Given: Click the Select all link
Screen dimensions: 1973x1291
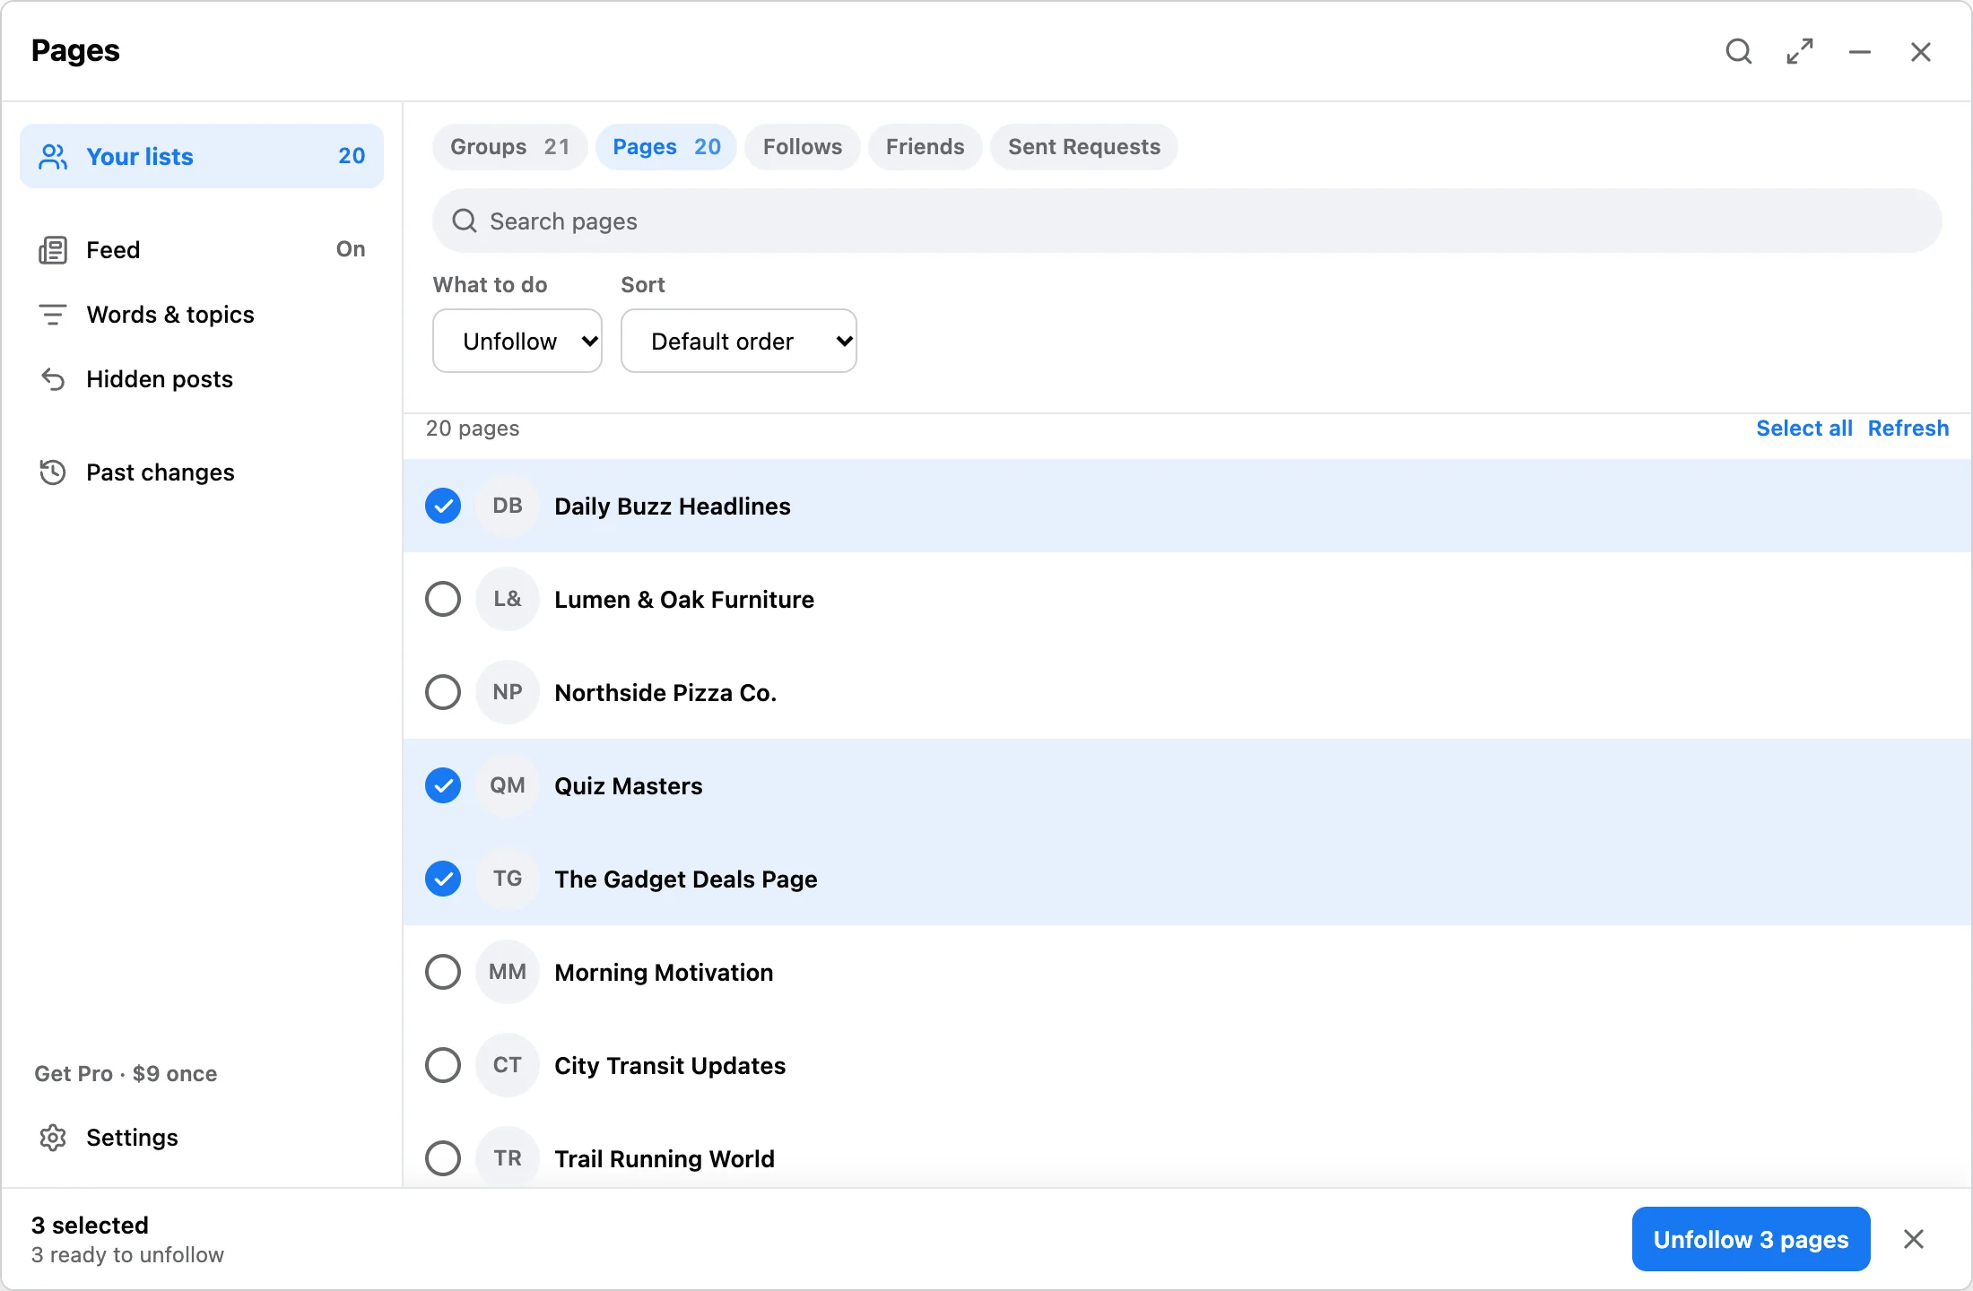Looking at the screenshot, I should point(1804,429).
